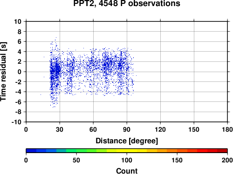Click the y-axis tick label '-6'
Screen dimensions: 233x174
18,102
